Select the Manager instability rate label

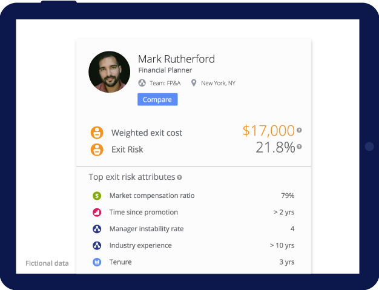[147, 229]
